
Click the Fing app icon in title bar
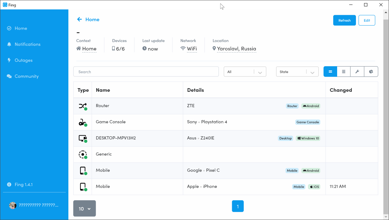point(5,5)
